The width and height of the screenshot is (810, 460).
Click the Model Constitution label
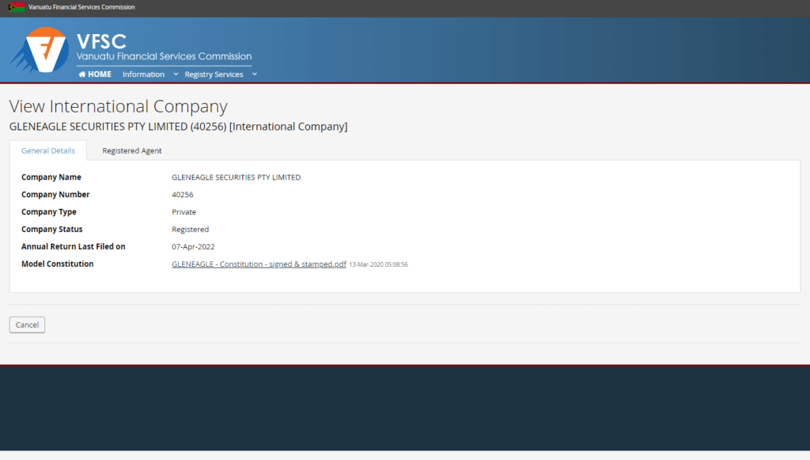click(x=57, y=264)
